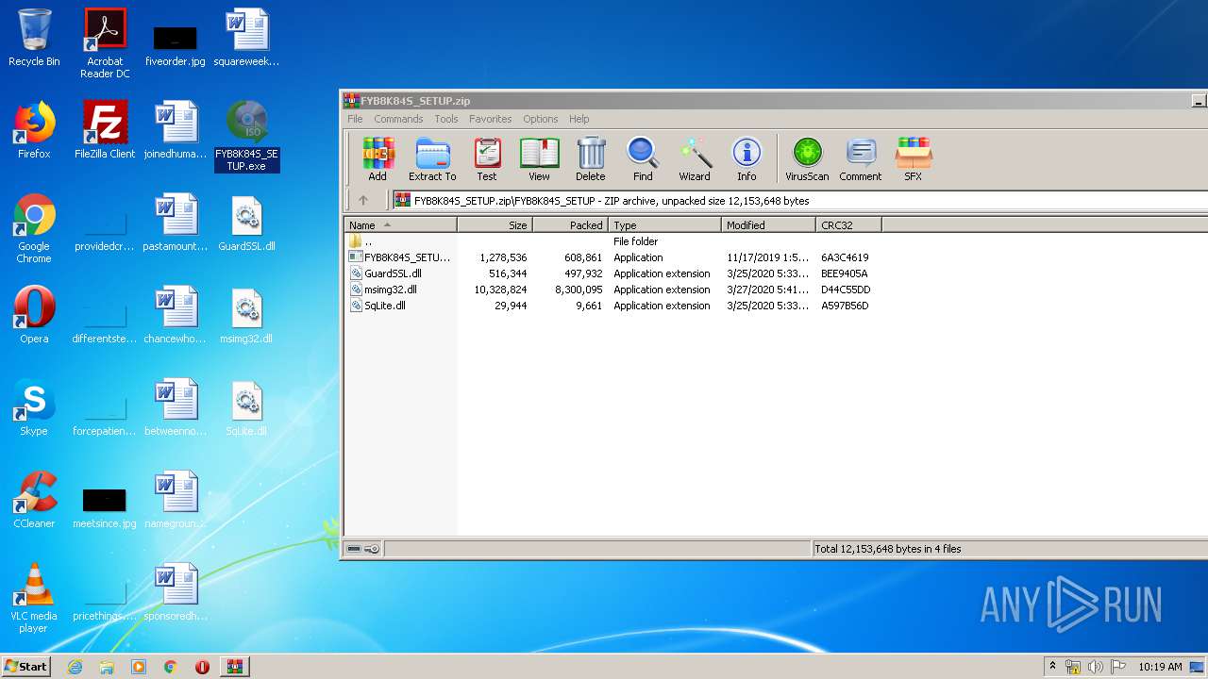The width and height of the screenshot is (1208, 679).
Task: Select sponsoredh Word document on desktop
Action: (x=176, y=592)
